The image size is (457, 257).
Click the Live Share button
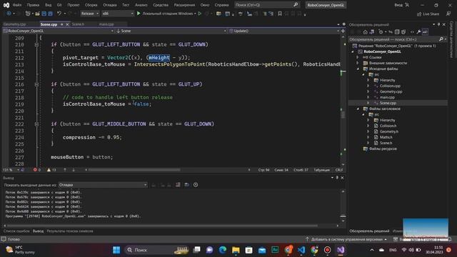click(428, 14)
